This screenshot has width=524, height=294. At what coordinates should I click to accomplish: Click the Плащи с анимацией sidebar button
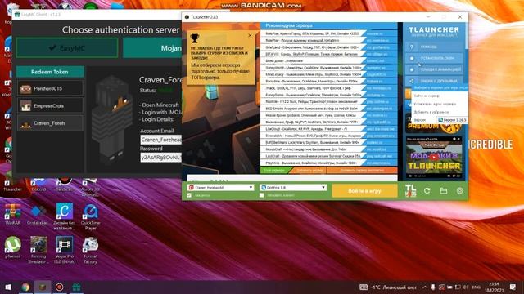pos(434,69)
